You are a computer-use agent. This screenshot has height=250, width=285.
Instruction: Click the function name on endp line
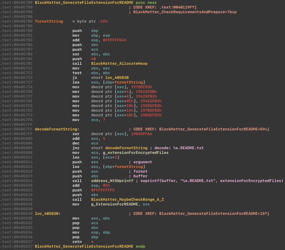84,246
